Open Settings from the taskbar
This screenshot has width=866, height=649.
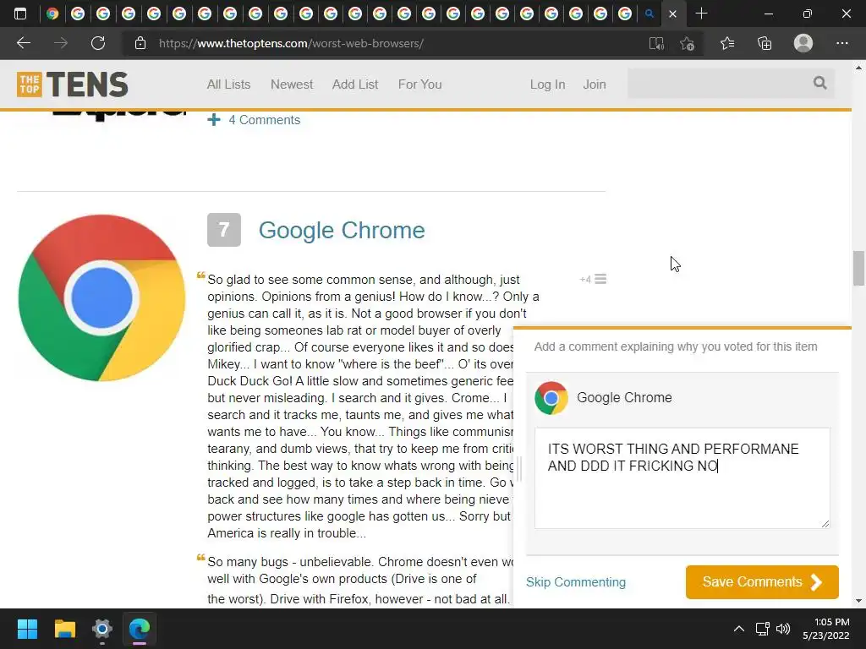tap(102, 629)
